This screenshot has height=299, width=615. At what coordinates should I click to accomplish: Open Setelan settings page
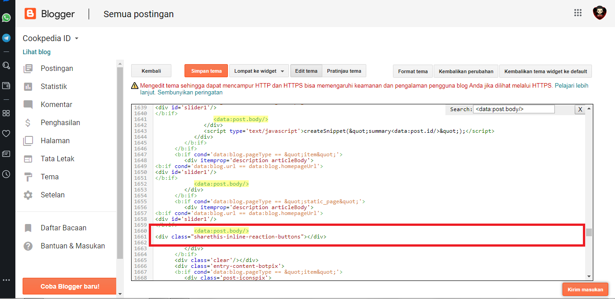coord(52,195)
